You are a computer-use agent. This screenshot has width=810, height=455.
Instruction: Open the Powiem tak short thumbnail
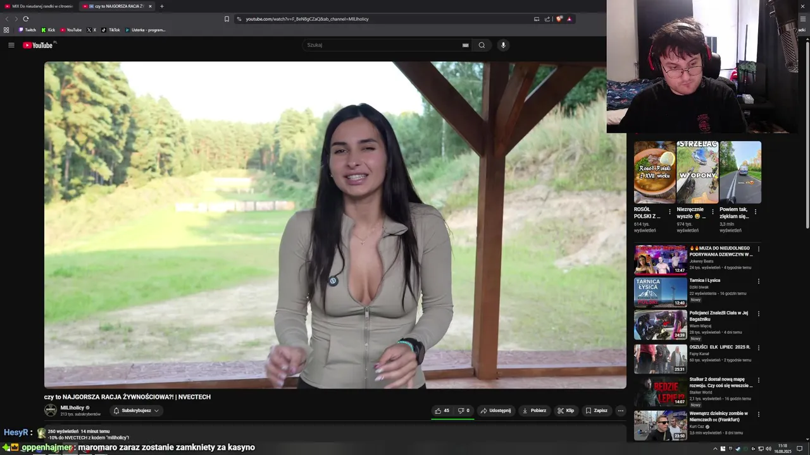740,173
